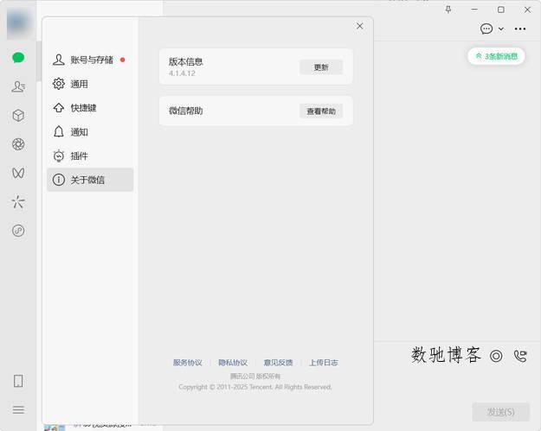Click version number 4.1.4.12 text

coord(182,73)
